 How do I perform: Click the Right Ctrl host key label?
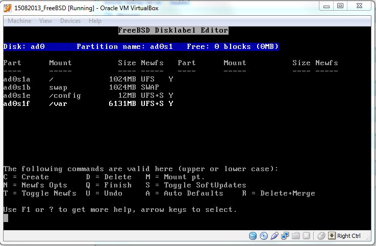pyautogui.click(x=349, y=236)
